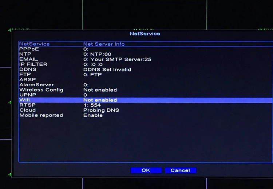Select the Wireless Config row
Screen dimensions: 273x189
(146, 90)
